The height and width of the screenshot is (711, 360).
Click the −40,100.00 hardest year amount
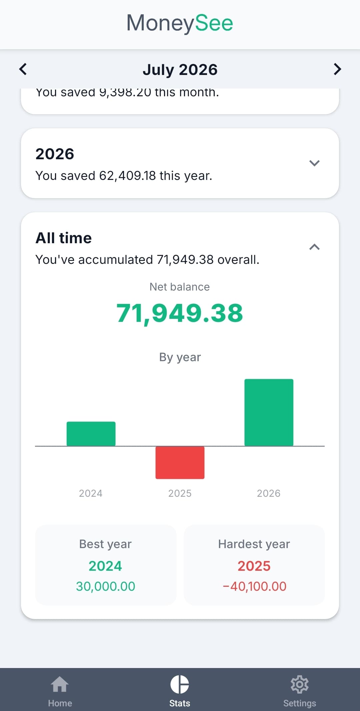pos(254,586)
